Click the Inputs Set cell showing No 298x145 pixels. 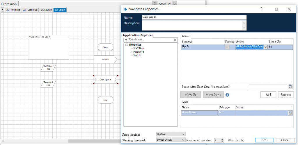click(280, 47)
